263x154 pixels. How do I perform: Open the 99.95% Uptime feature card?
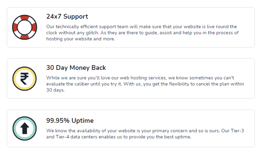(x=131, y=129)
